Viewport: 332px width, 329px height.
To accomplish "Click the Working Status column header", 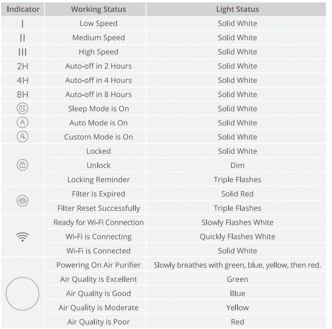I will coord(99,9).
